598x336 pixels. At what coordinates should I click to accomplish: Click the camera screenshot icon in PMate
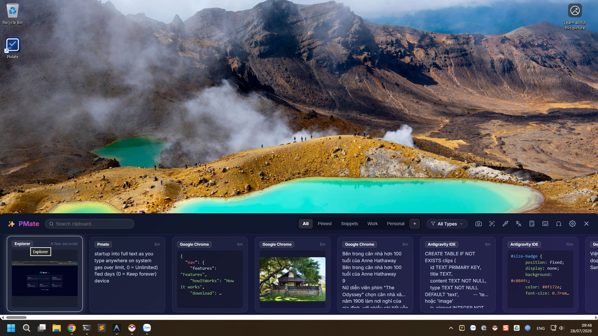[478, 224]
